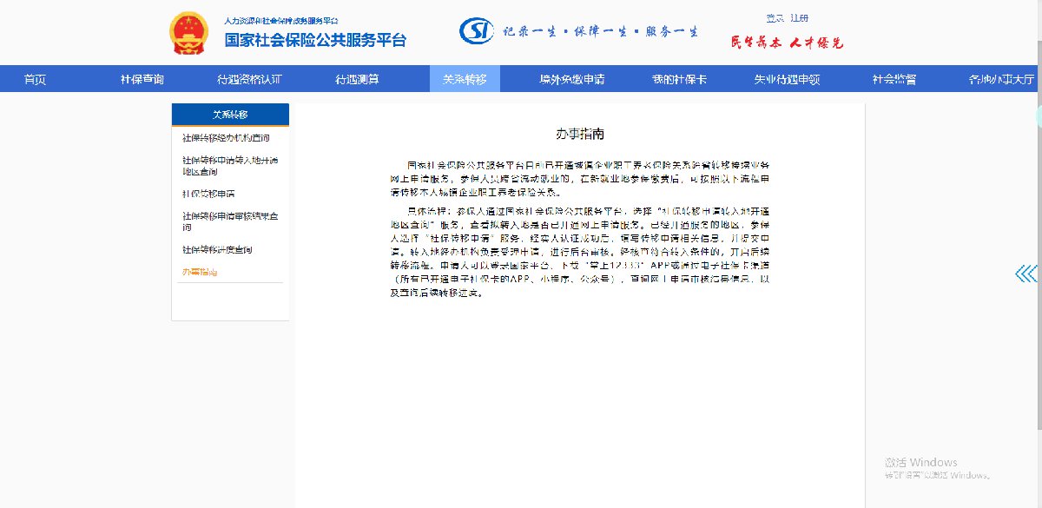Open the 境外免缴申请 navigation tab
The height and width of the screenshot is (508, 1042).
click(571, 79)
